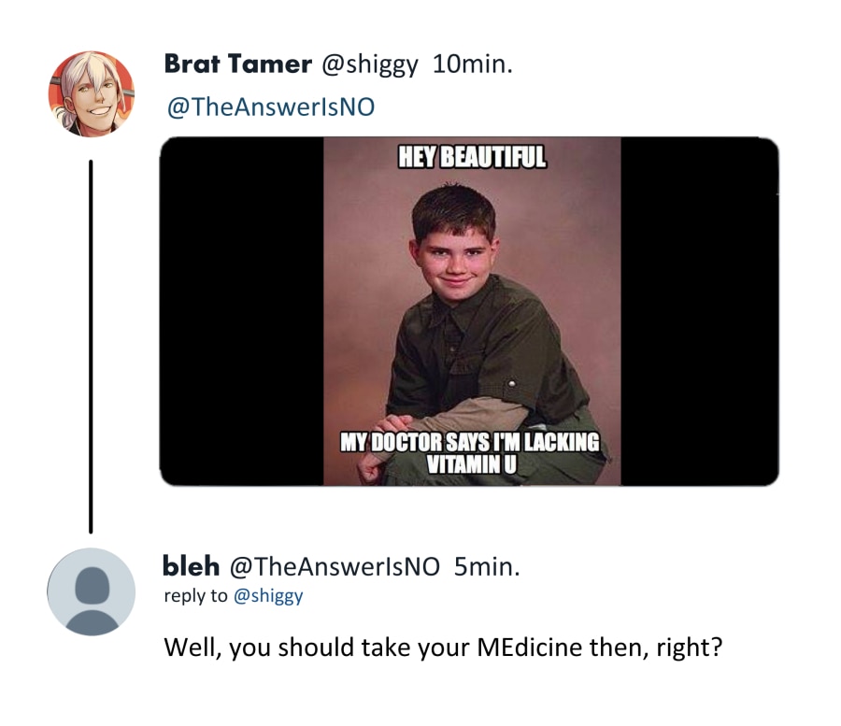The height and width of the screenshot is (726, 841).
Task: Open the @TheAnswerIsNO handle beside bleh
Action: (334, 565)
